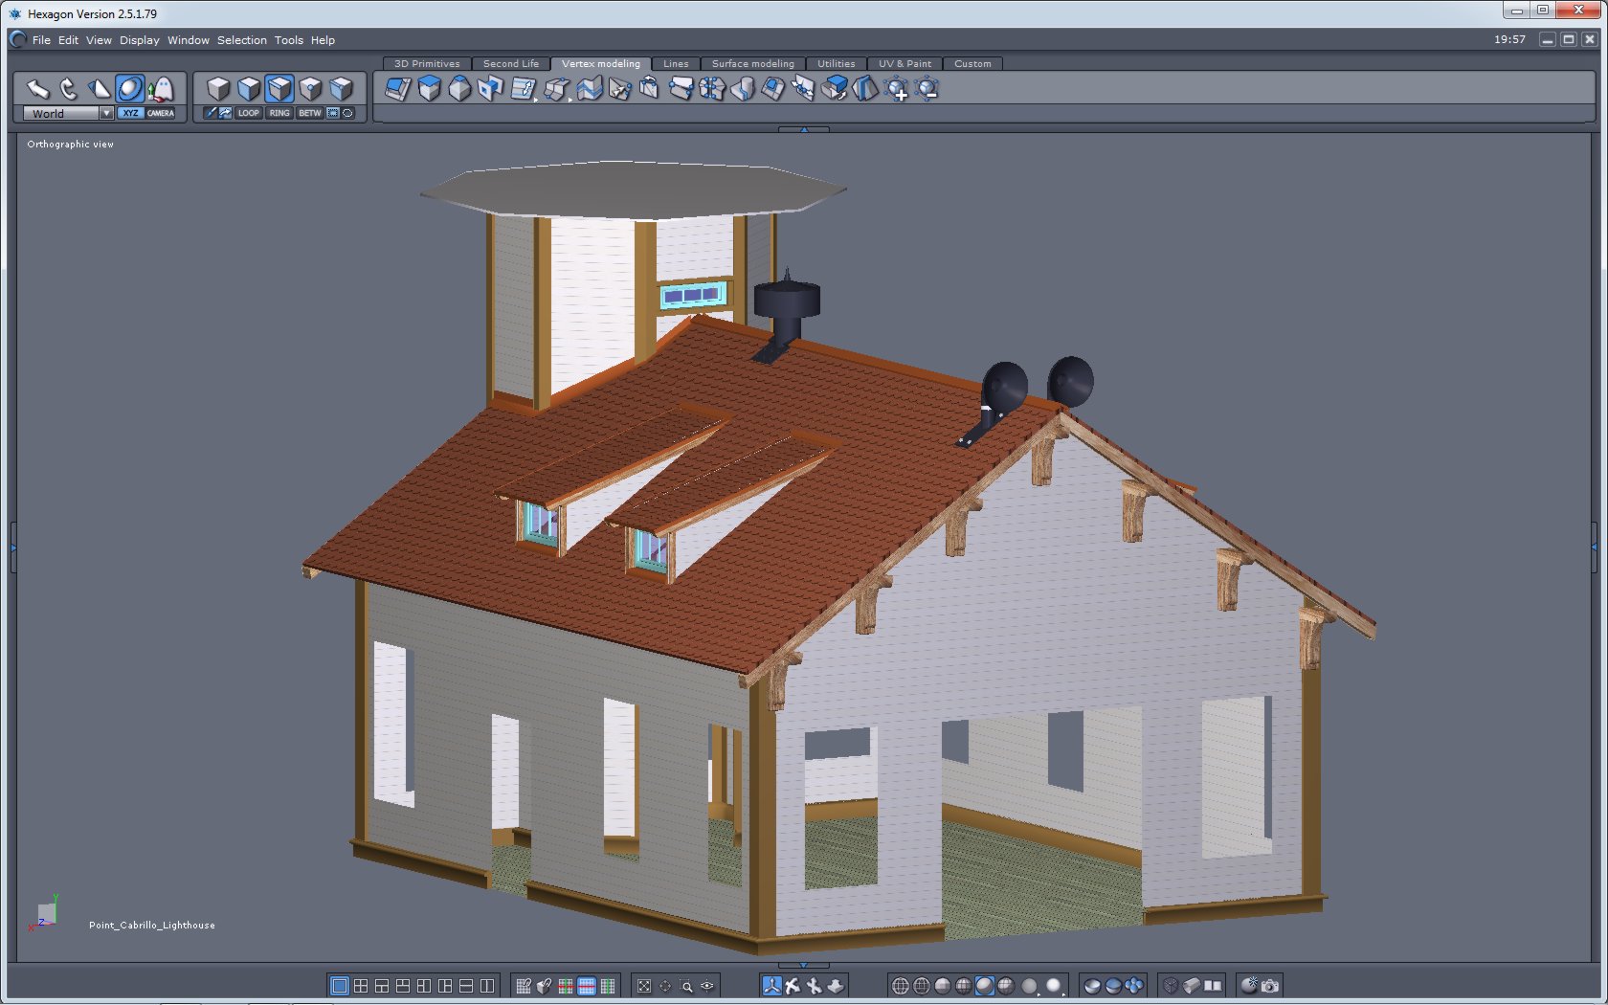
Task: Click the eye view icon
Action: (x=707, y=986)
